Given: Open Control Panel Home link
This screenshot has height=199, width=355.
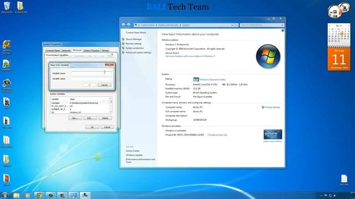Looking at the screenshot, I should 136,33.
